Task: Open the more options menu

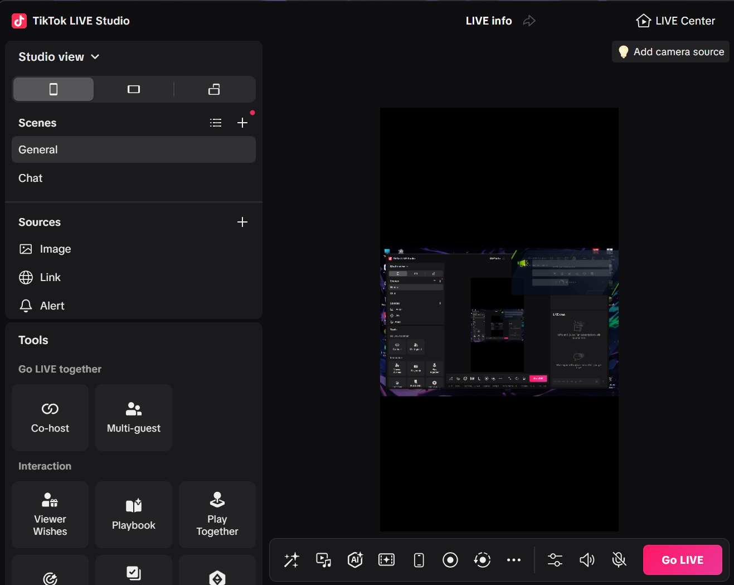Action: click(x=514, y=560)
